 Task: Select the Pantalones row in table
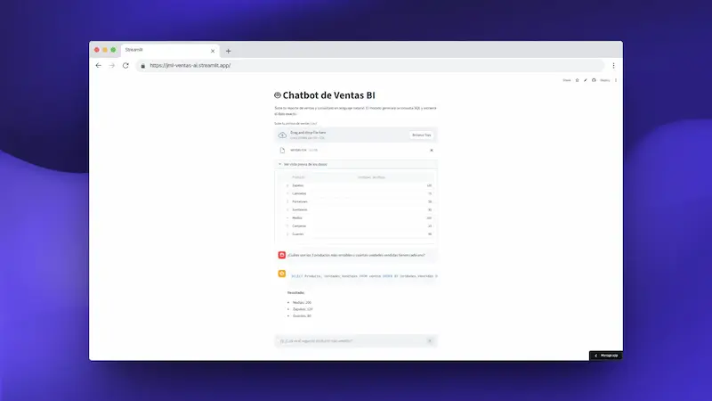click(x=356, y=202)
